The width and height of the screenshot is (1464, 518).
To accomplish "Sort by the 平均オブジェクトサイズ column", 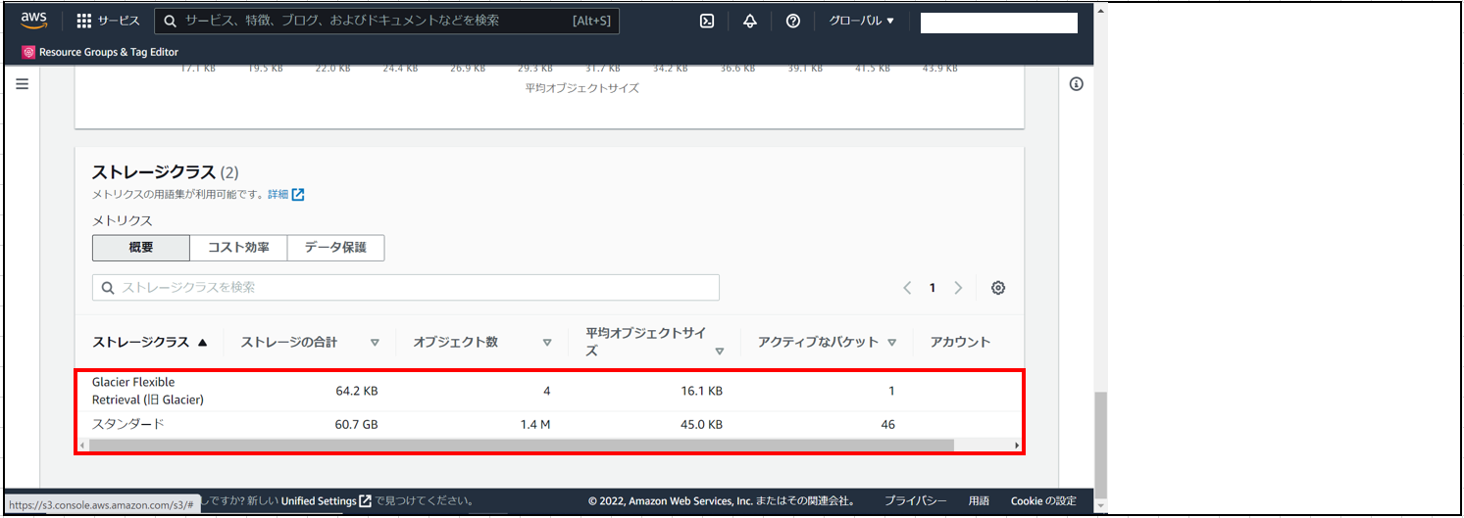I will tap(655, 343).
